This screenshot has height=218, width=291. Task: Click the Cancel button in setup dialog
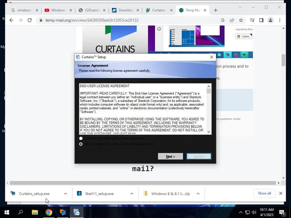click(199, 156)
